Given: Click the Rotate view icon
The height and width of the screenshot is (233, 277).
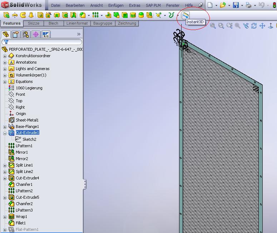Looking at the screenshot, I should [254, 26].
